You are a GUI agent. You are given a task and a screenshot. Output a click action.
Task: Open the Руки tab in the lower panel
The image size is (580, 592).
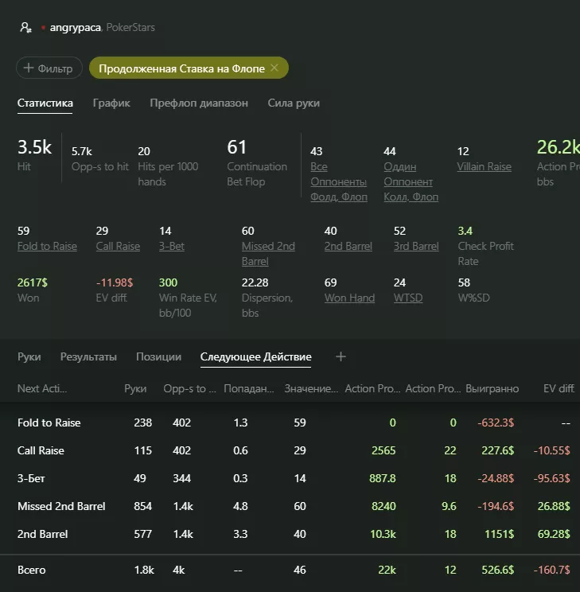click(x=29, y=356)
